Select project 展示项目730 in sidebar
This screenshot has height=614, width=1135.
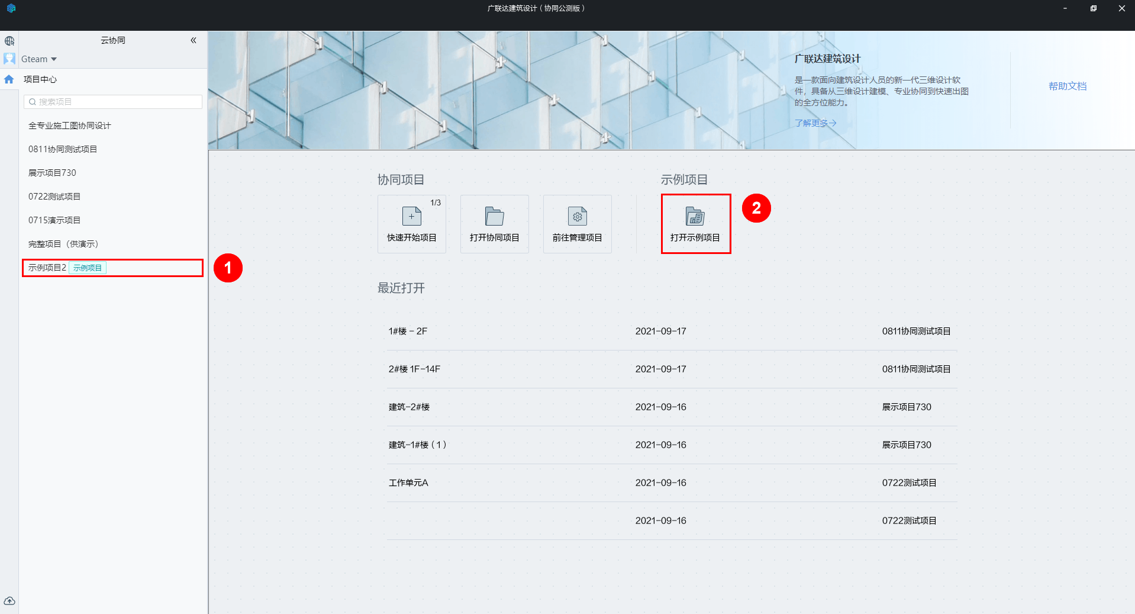coord(52,173)
